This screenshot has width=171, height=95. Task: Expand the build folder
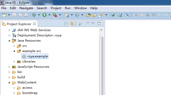pyautogui.click(x=9, y=77)
